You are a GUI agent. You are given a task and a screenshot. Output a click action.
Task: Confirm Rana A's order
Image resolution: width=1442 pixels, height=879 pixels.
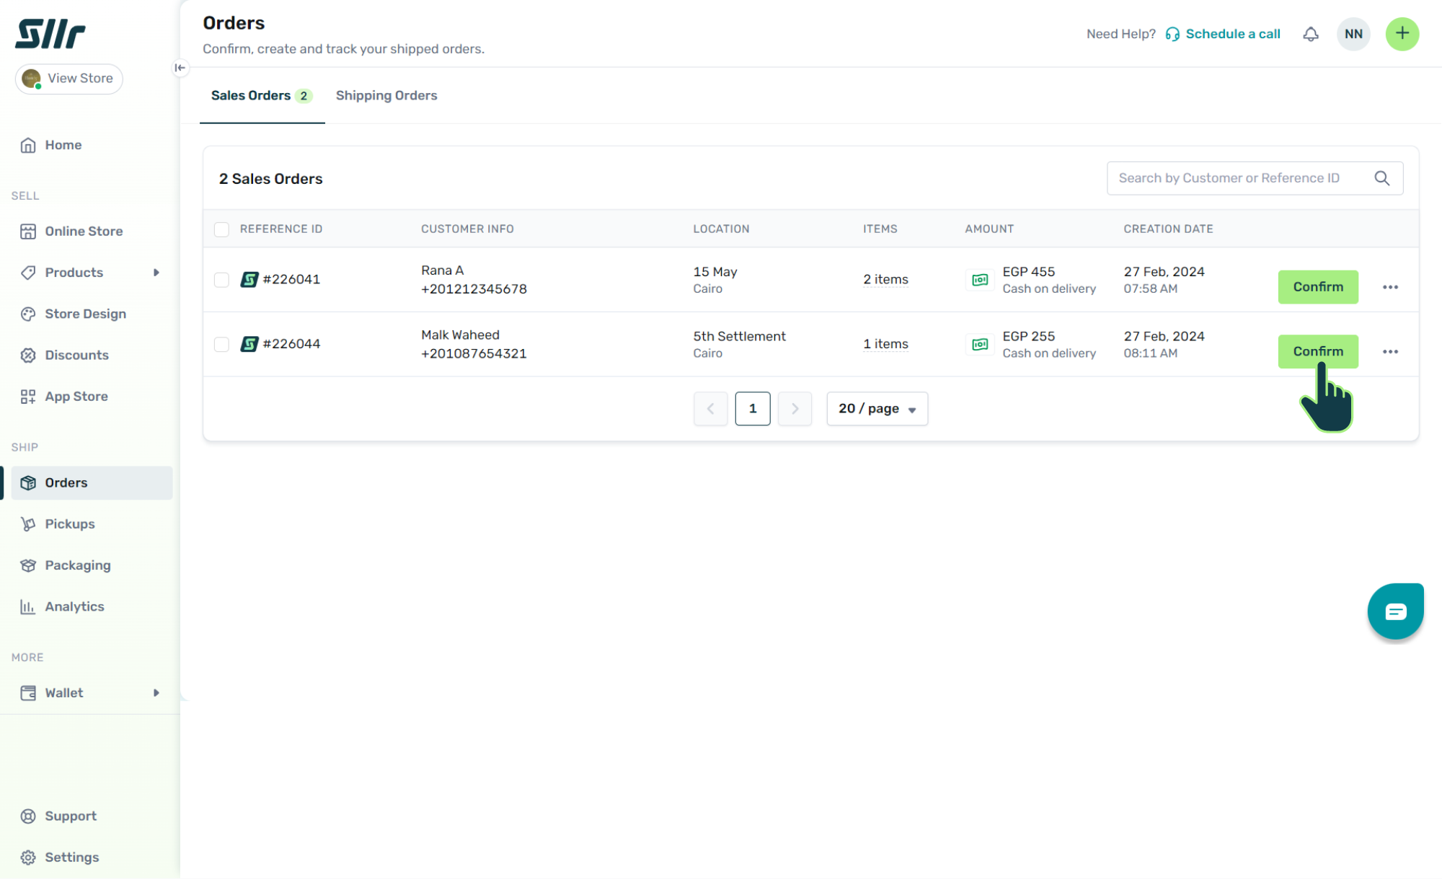pyautogui.click(x=1317, y=287)
